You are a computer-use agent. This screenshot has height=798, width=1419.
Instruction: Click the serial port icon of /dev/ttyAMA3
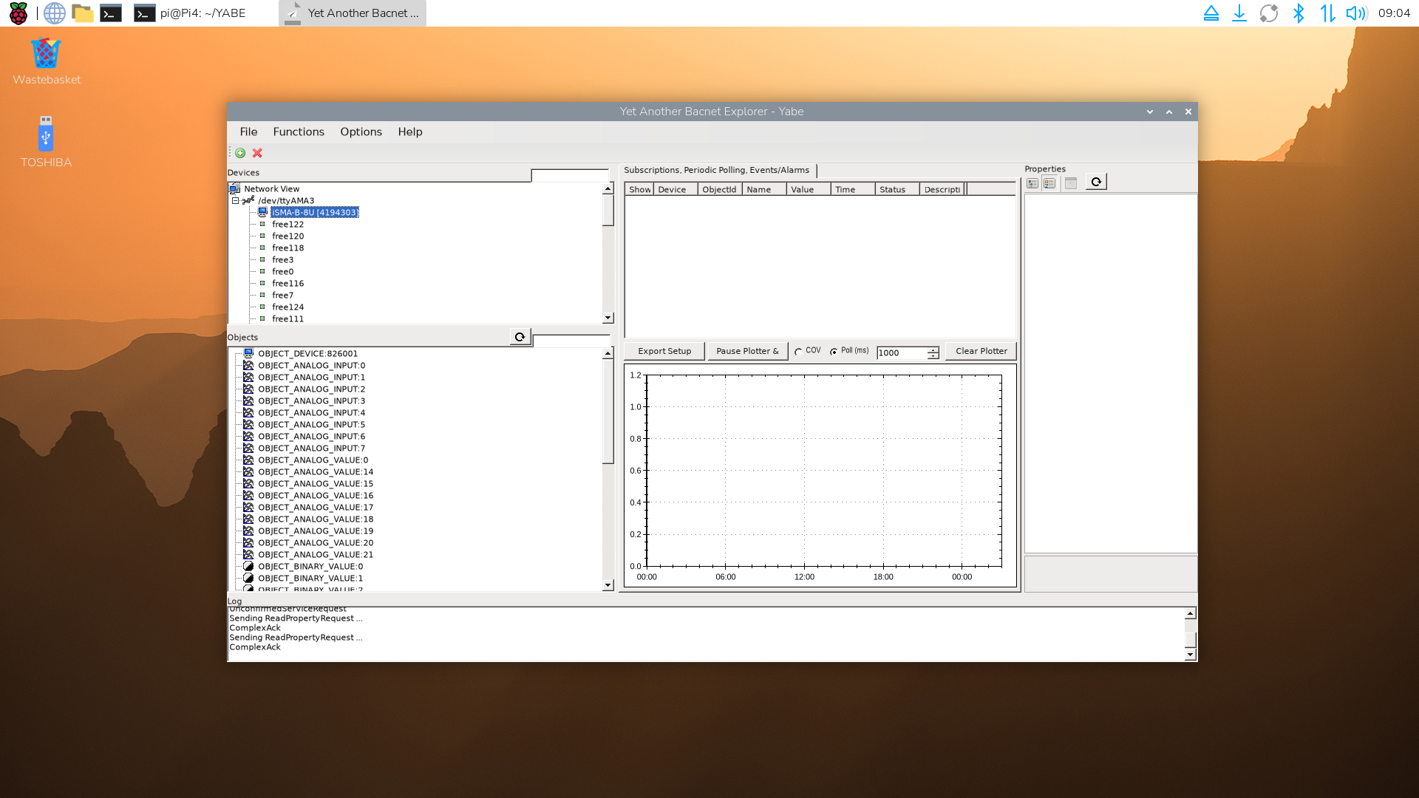point(248,200)
